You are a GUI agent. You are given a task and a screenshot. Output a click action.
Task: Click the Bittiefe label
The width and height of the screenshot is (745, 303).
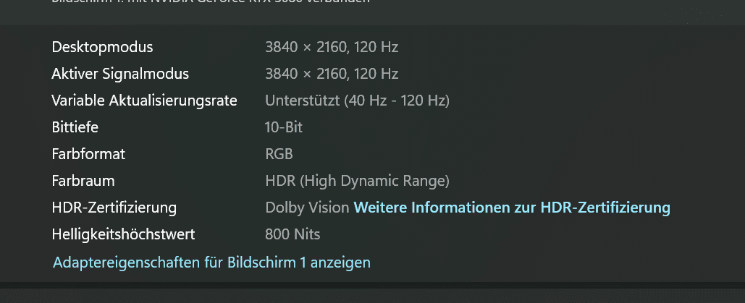tap(75, 127)
